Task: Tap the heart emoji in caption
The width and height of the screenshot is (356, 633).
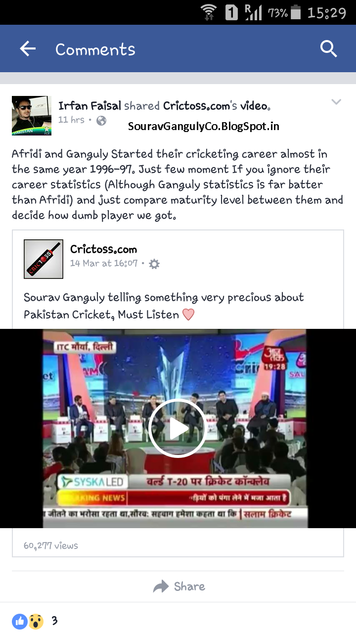Action: (188, 315)
